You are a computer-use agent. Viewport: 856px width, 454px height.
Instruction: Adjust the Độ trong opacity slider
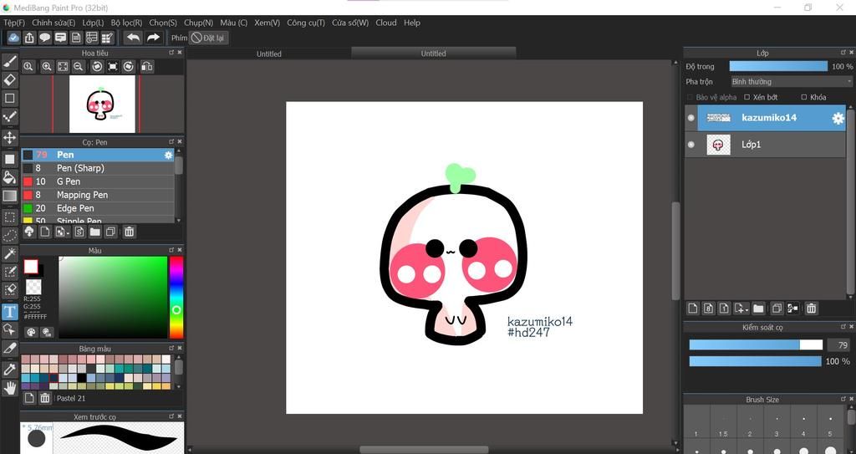tap(778, 66)
